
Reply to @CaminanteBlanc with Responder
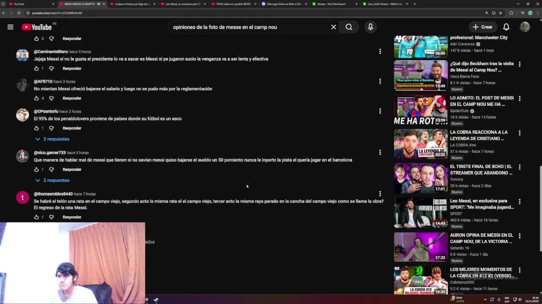[72, 68]
